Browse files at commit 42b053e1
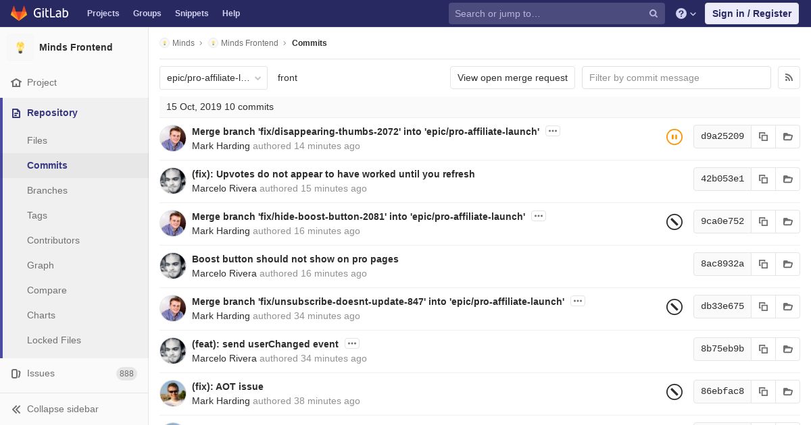The height and width of the screenshot is (425, 811). 787,179
